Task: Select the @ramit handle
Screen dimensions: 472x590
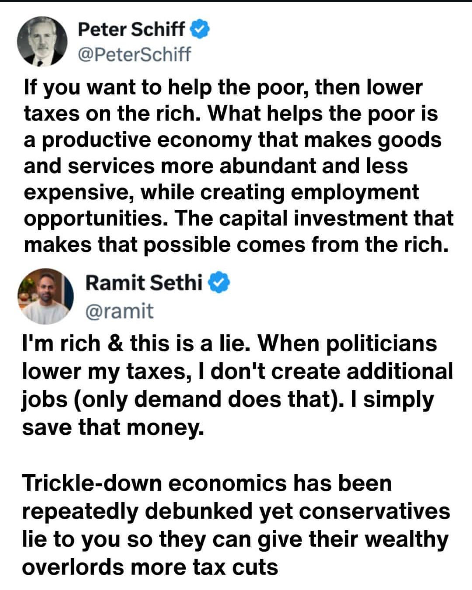Action: tap(119, 311)
